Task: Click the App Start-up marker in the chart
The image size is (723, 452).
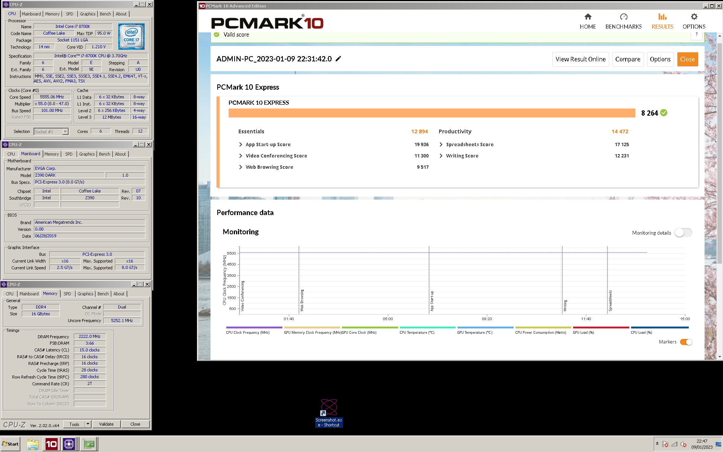Action: pyautogui.click(x=432, y=301)
